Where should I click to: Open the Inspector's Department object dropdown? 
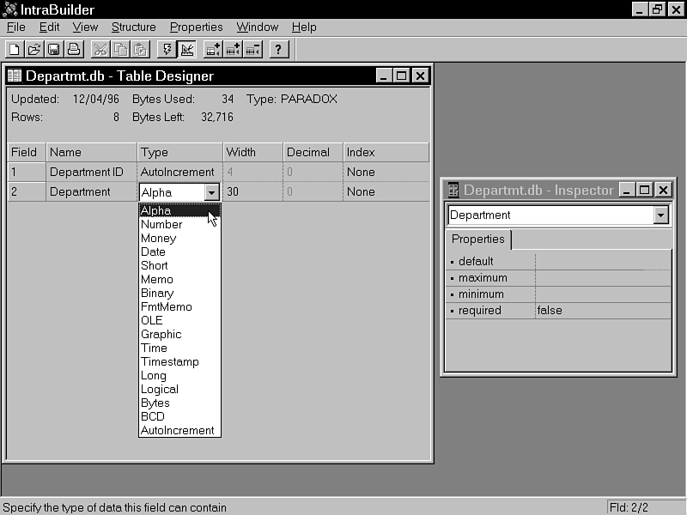660,215
